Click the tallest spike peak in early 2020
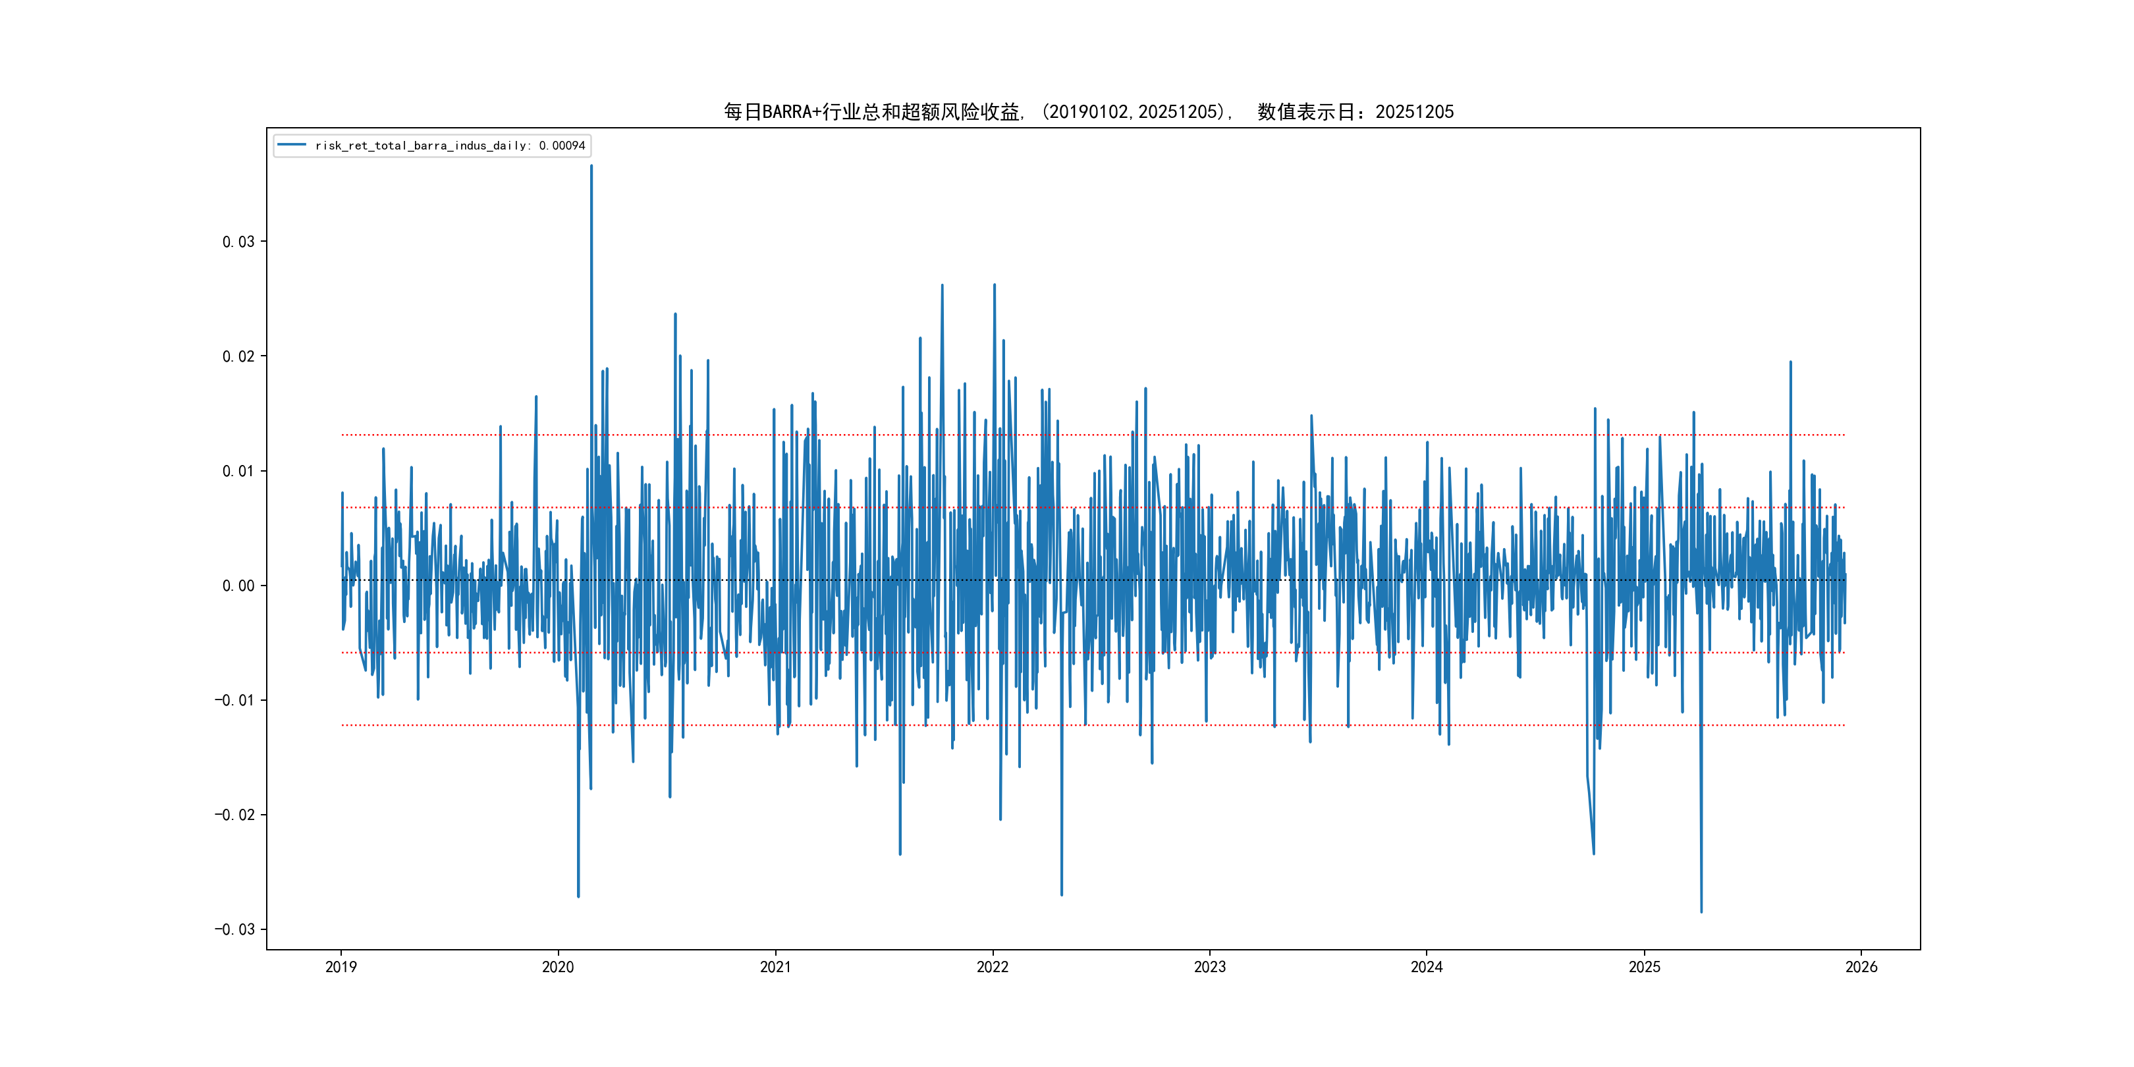Screen dimensions: 2134x1067 [x=591, y=167]
